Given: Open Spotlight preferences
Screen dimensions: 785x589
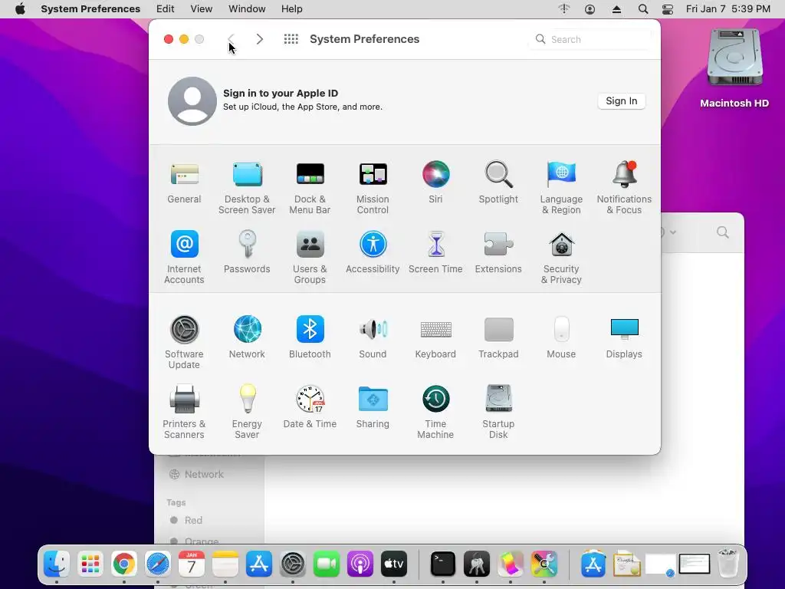Looking at the screenshot, I should click(x=498, y=183).
